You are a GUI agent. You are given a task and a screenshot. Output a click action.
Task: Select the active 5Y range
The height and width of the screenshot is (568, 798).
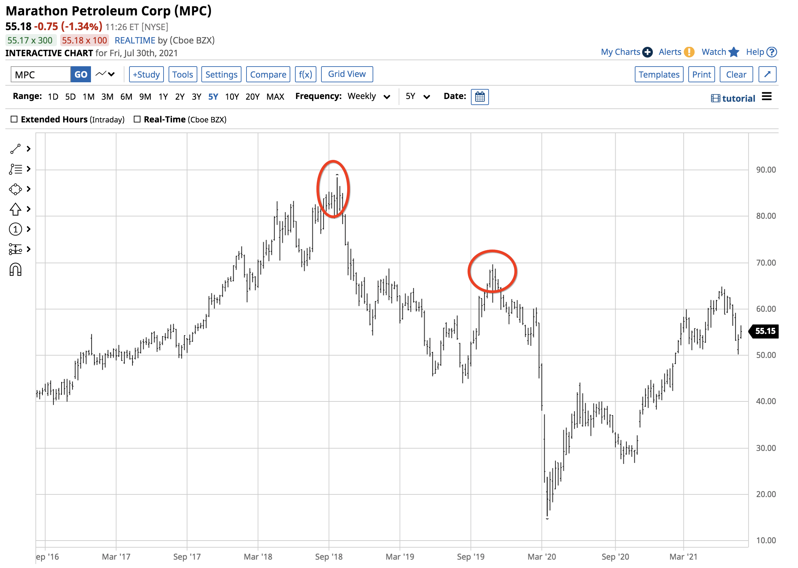213,97
